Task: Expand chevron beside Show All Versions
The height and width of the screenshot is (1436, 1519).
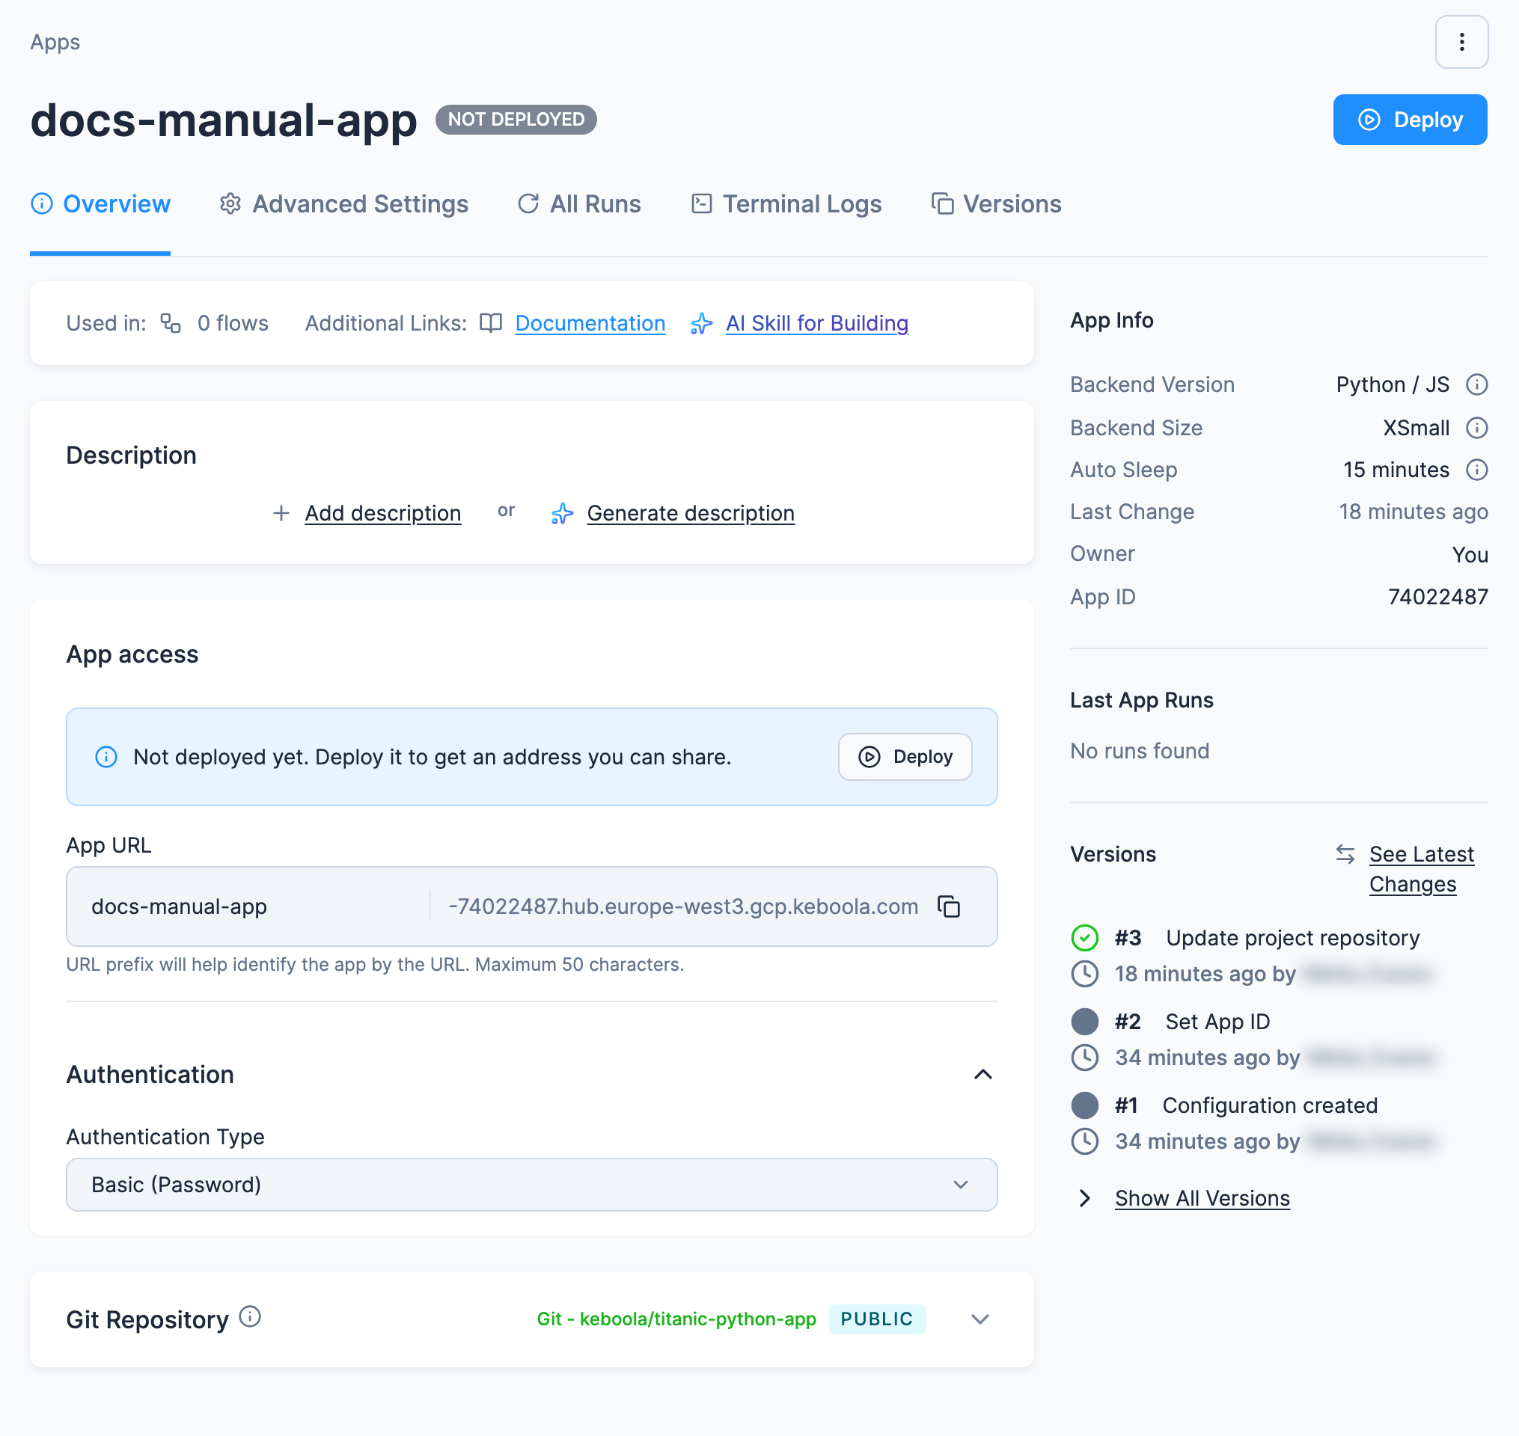Action: (1084, 1198)
